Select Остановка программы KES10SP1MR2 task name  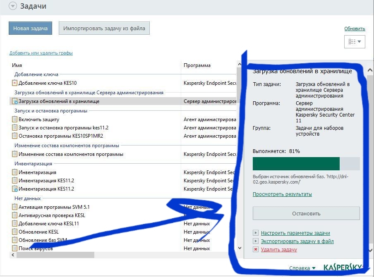[61, 136]
